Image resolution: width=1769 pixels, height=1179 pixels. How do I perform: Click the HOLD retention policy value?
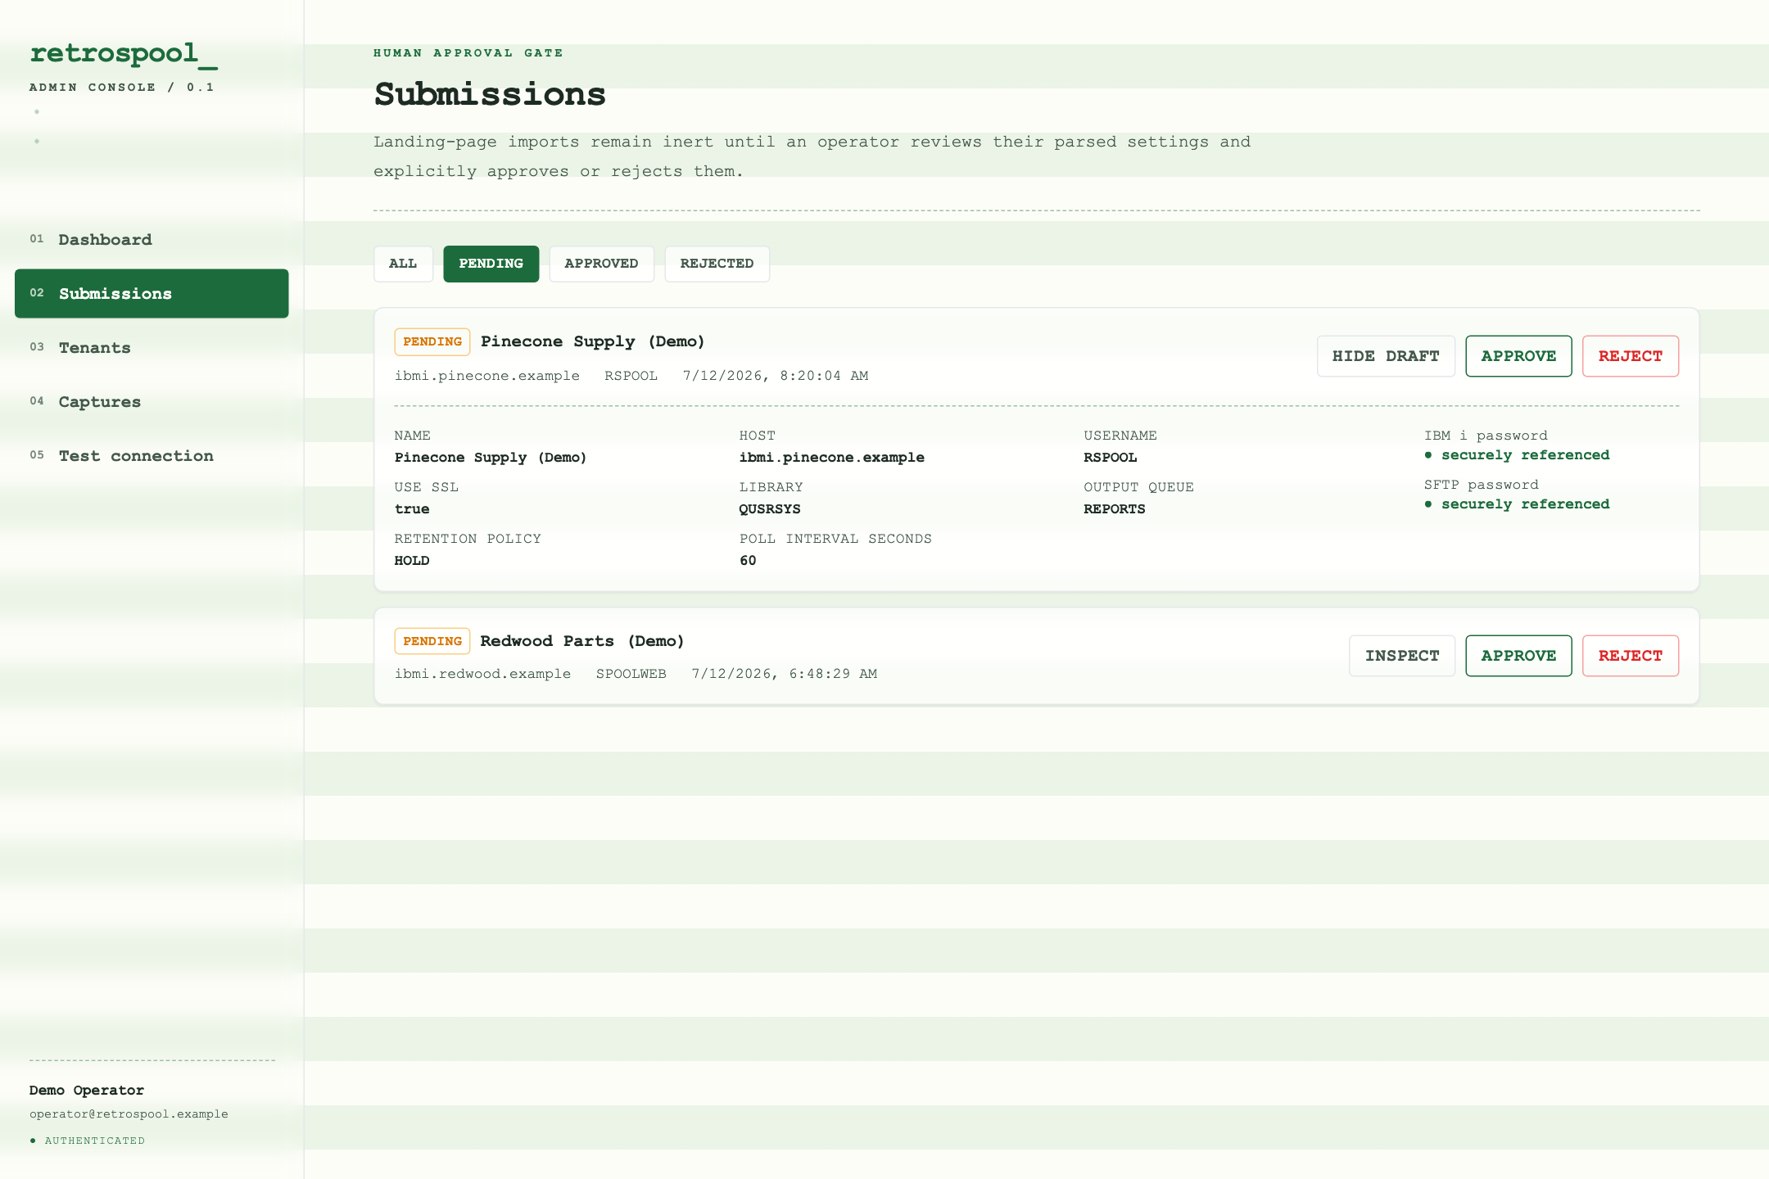point(412,561)
